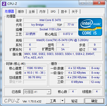
Task: Click the 12-way L3 associativity value
Action: point(95,82)
